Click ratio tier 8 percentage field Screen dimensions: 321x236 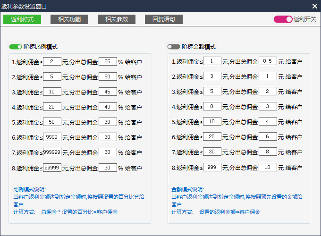(108, 167)
